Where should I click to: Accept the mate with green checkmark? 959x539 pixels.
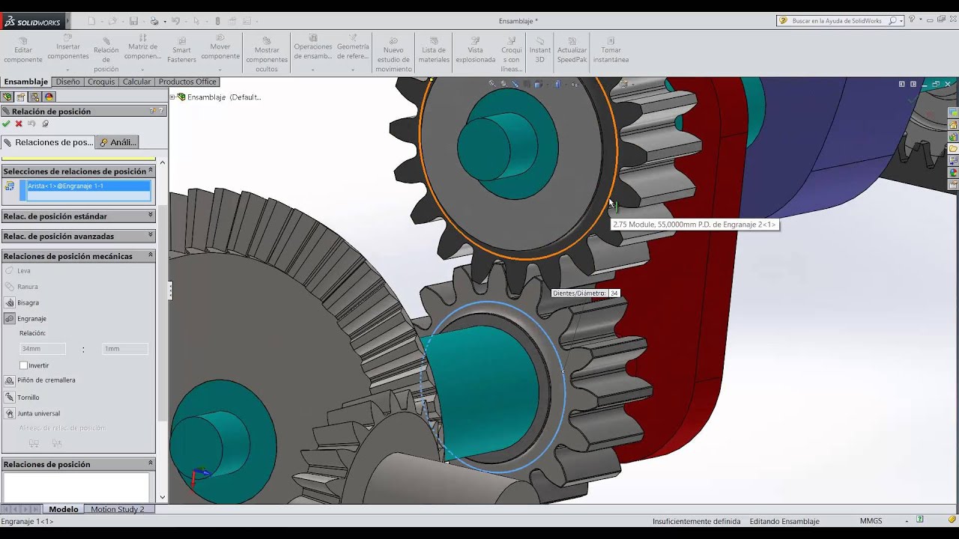(7, 124)
